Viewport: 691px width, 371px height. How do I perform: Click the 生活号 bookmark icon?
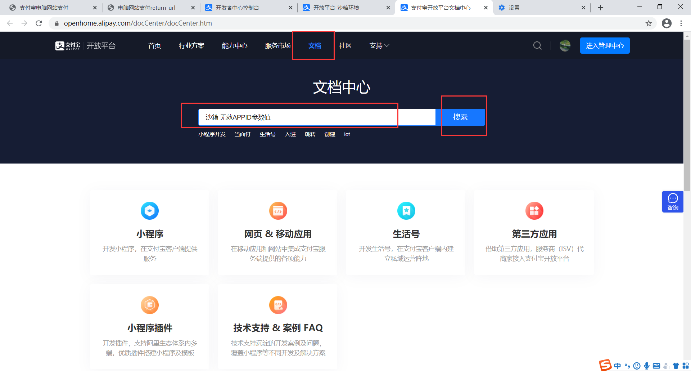tap(406, 211)
